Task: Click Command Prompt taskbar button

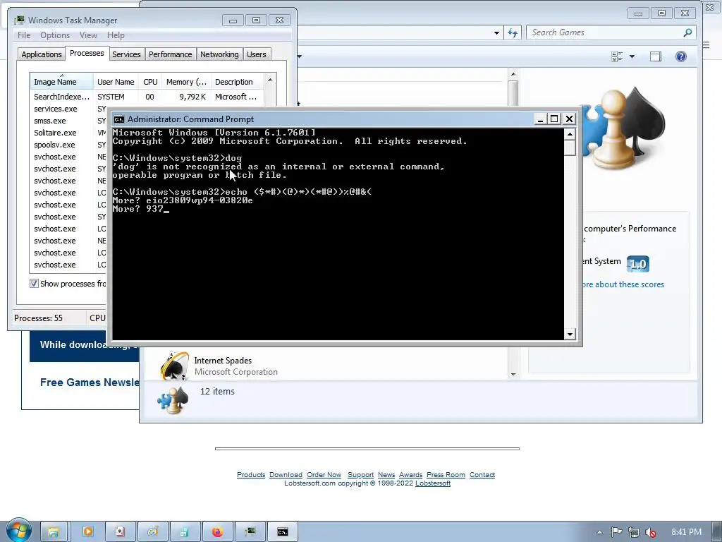Action: click(283, 532)
